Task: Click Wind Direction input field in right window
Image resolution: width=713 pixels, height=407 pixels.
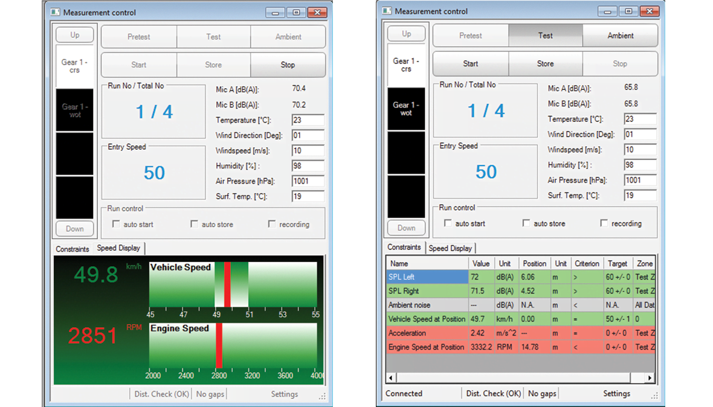Action: pyautogui.click(x=640, y=135)
